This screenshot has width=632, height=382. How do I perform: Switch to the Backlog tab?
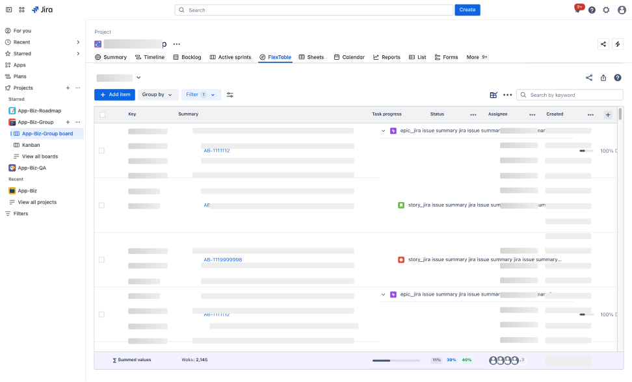pos(187,57)
